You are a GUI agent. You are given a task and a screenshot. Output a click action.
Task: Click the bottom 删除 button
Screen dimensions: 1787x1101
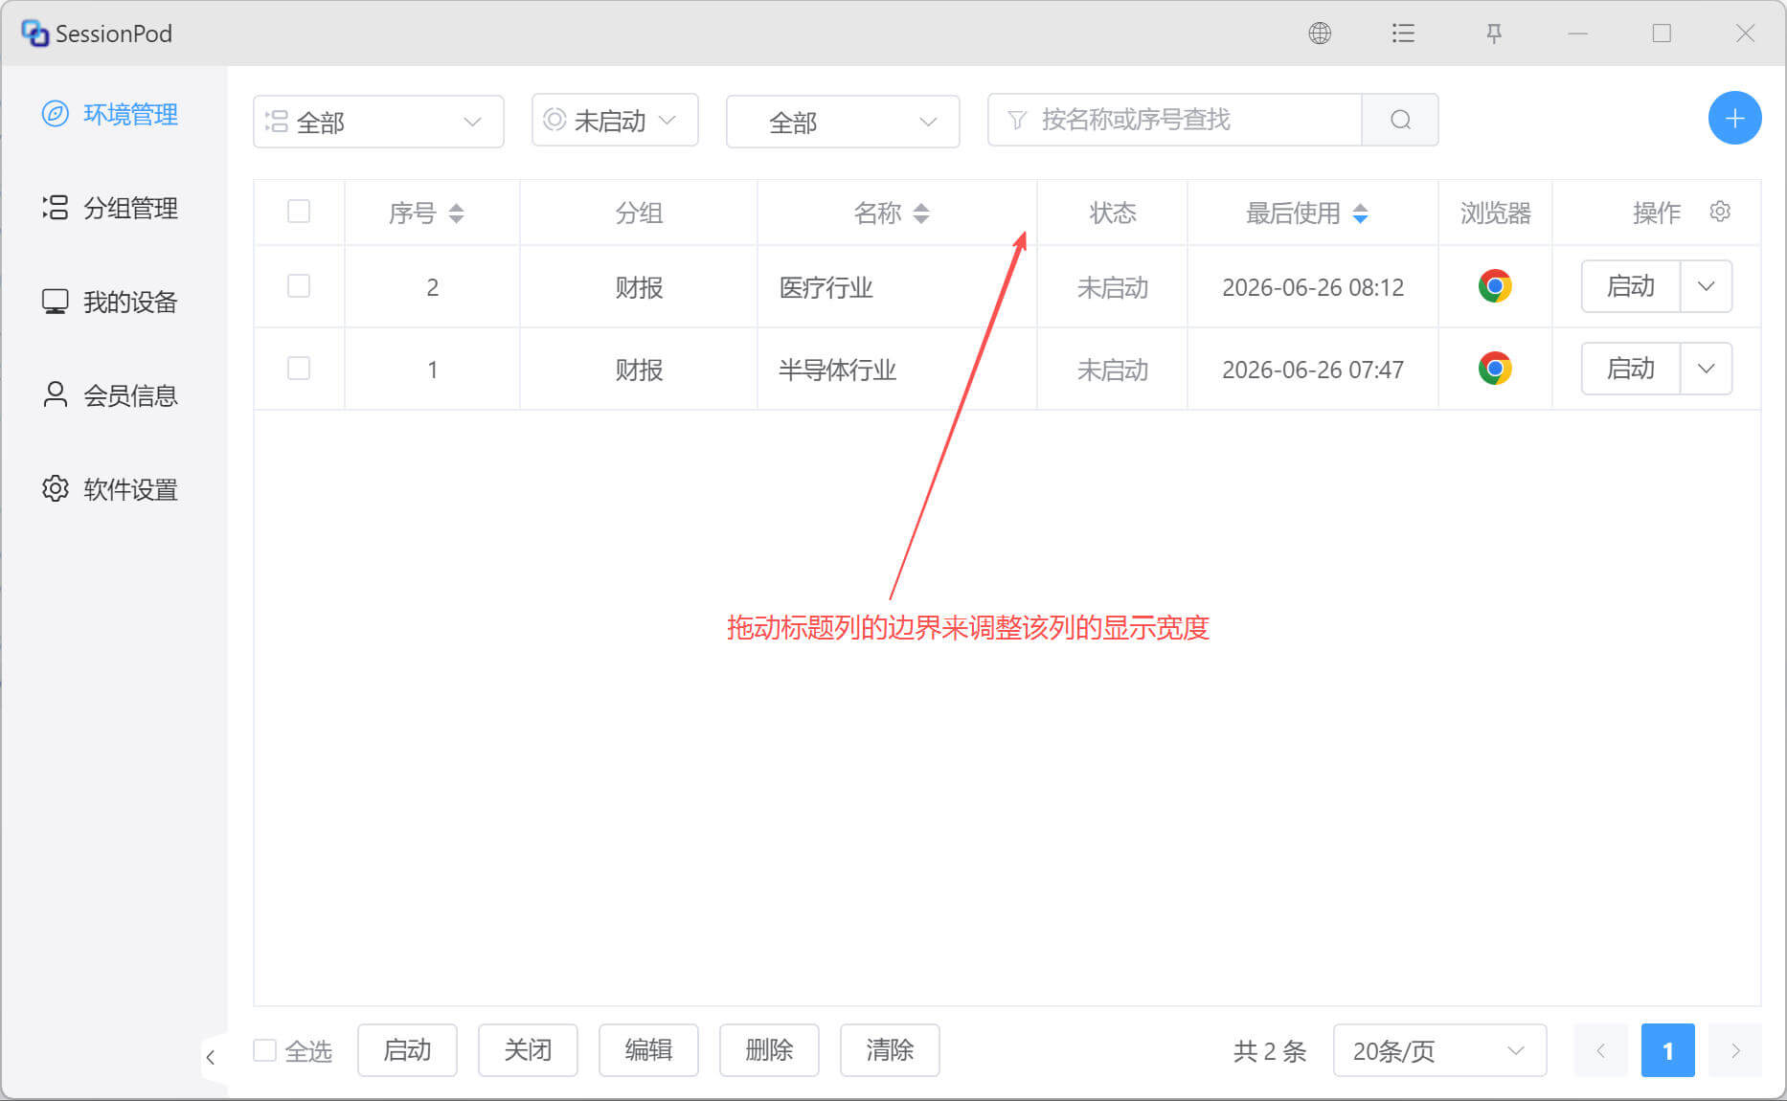point(769,1050)
